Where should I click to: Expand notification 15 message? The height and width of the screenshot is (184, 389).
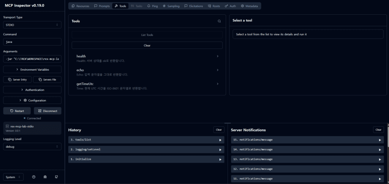pyautogui.click(x=307, y=140)
